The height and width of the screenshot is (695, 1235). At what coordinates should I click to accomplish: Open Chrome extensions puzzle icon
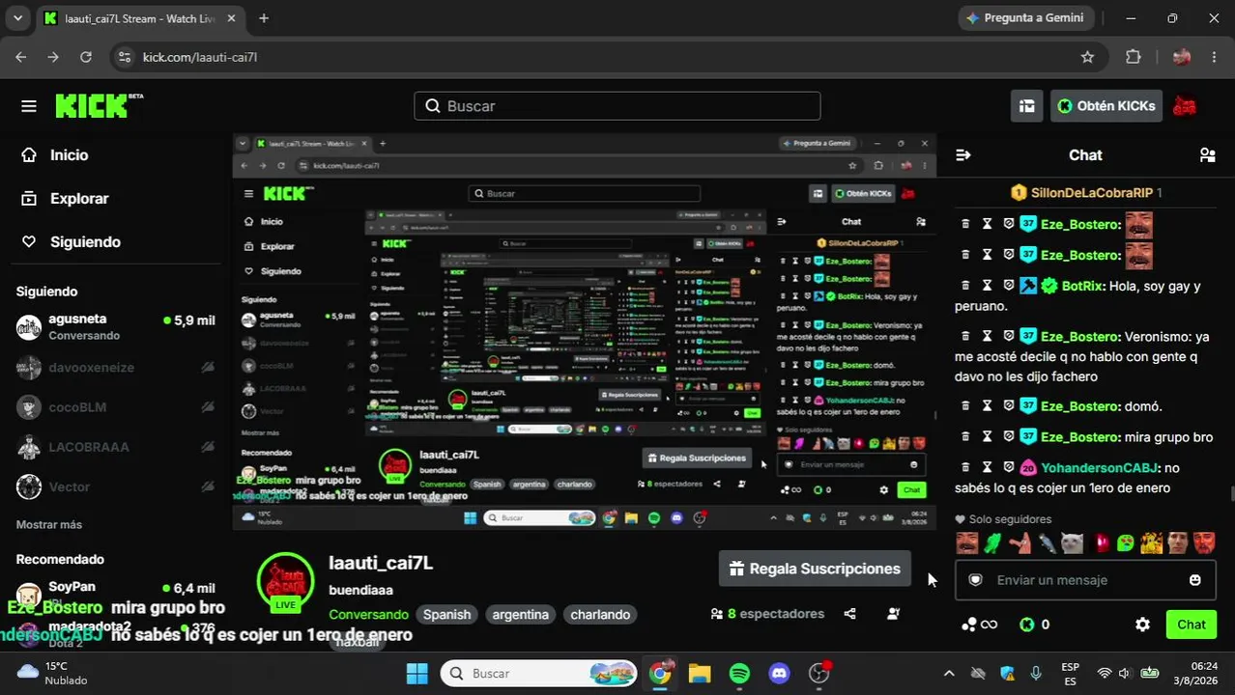tap(1134, 57)
